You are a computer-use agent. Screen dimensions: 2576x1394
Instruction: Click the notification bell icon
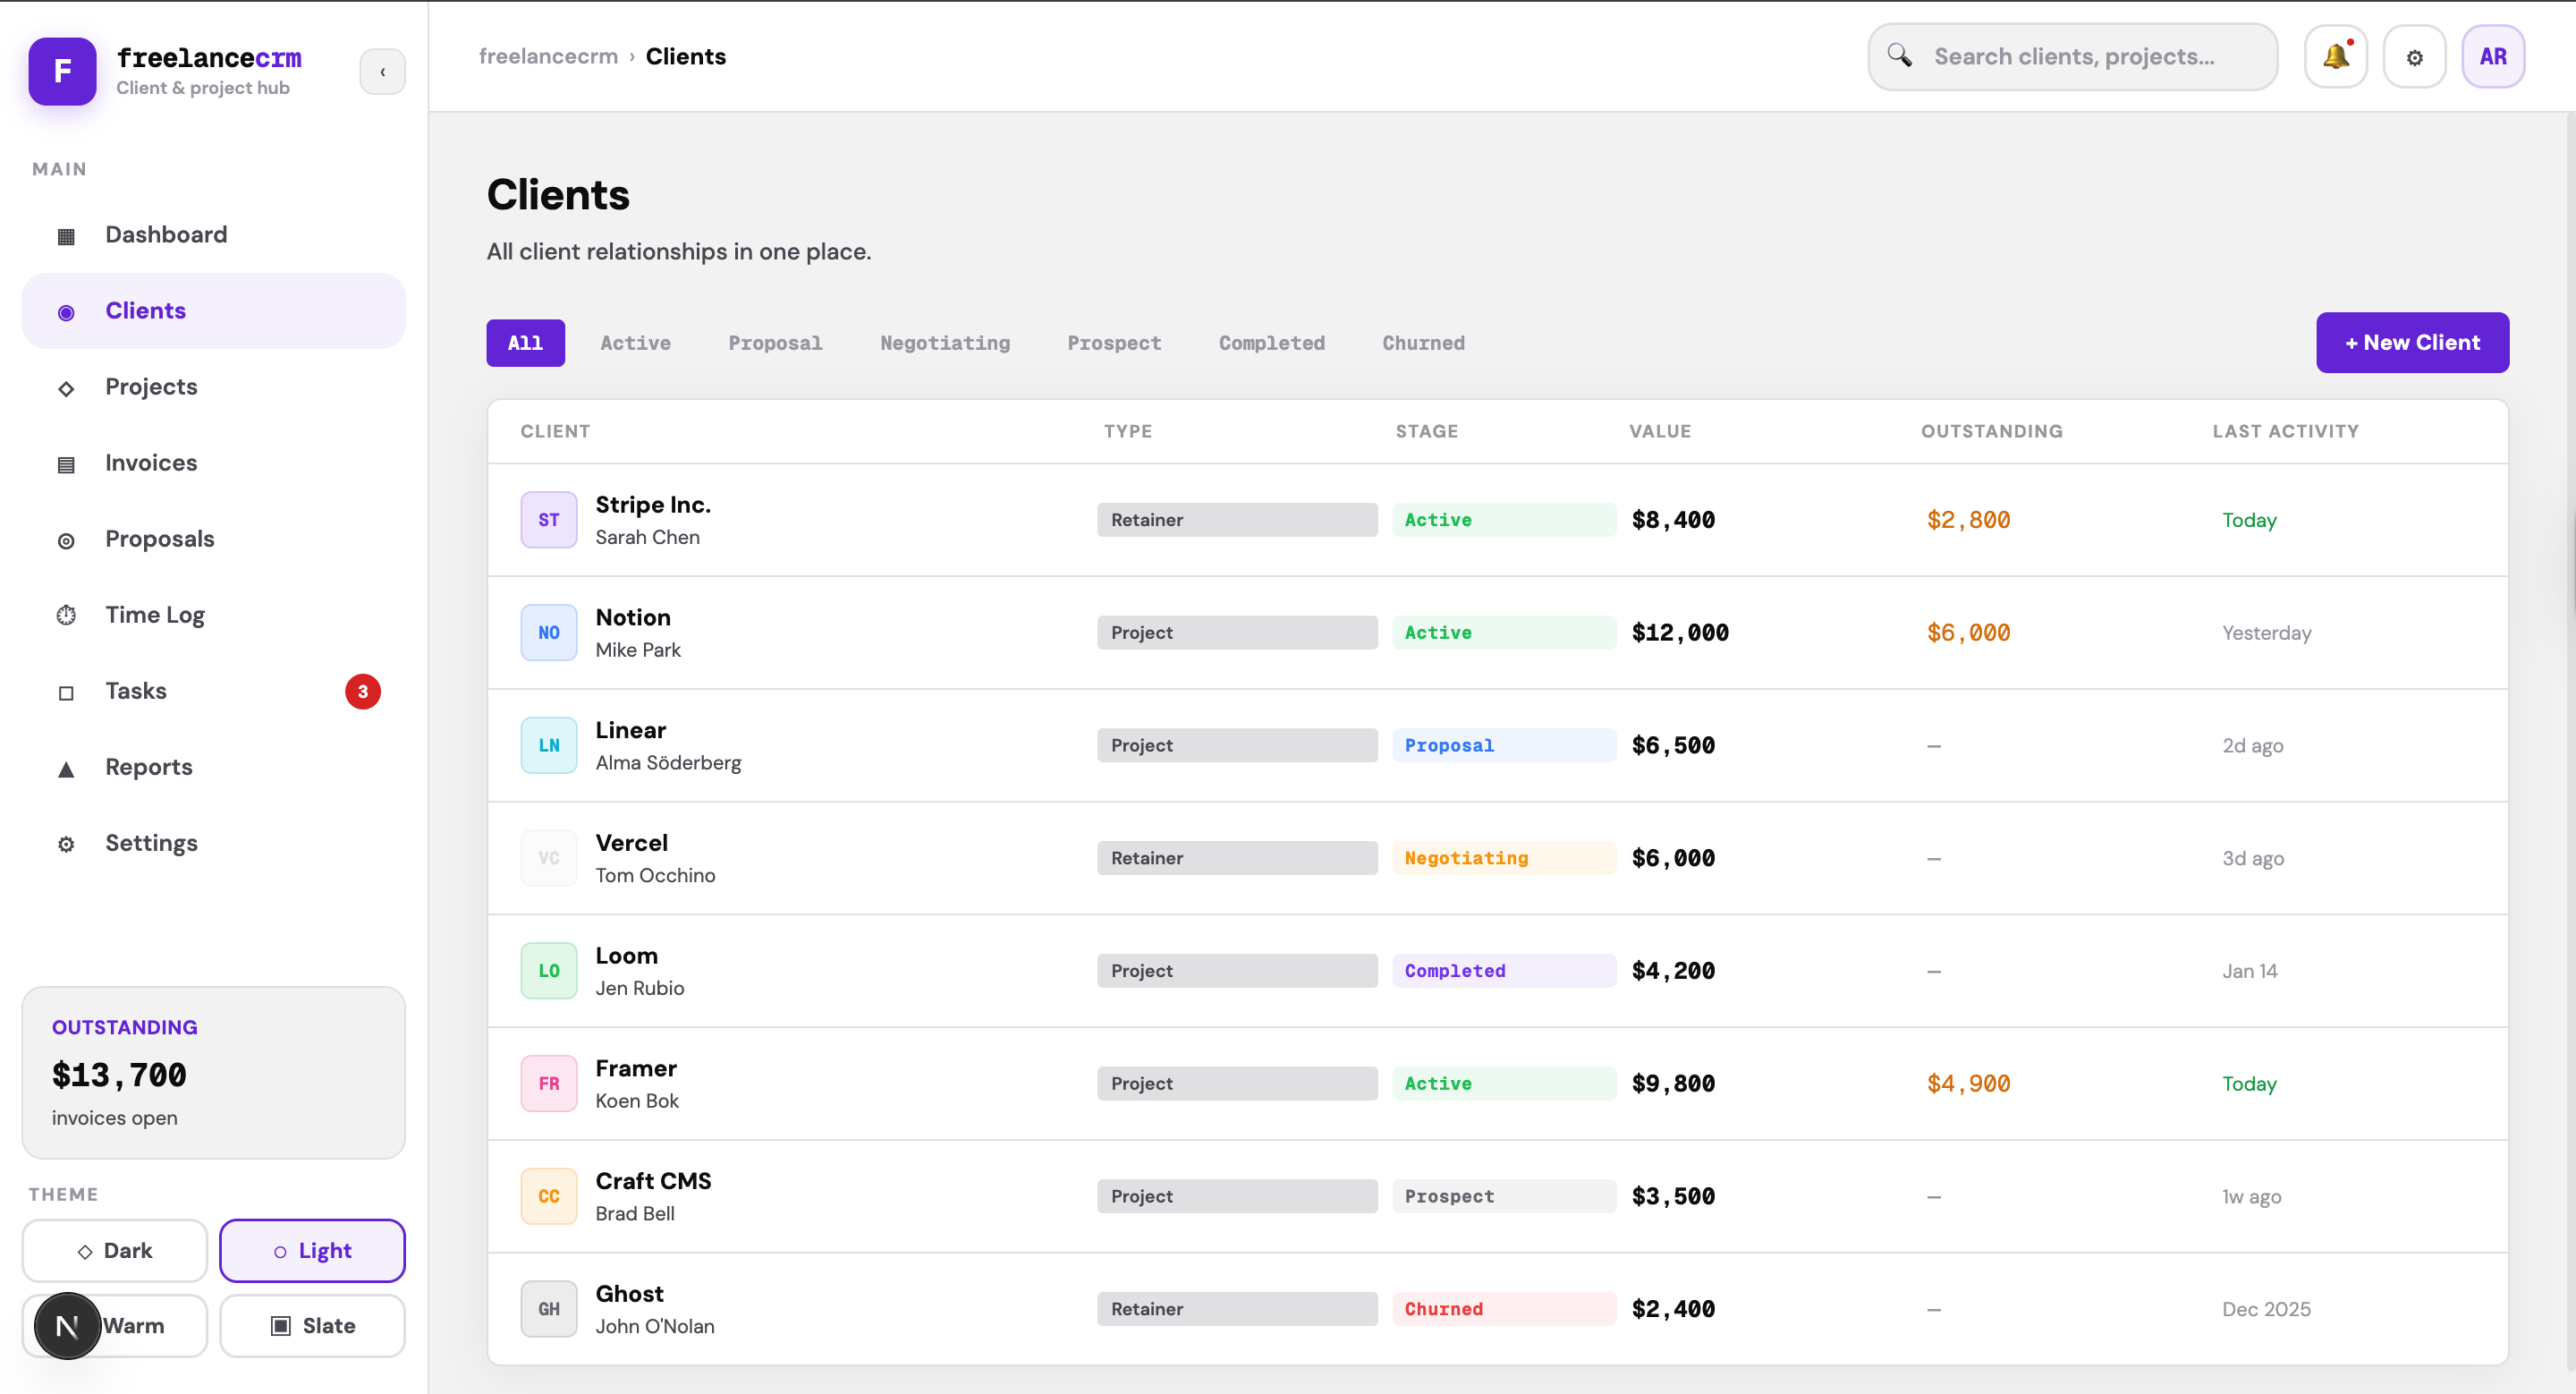coord(2335,56)
